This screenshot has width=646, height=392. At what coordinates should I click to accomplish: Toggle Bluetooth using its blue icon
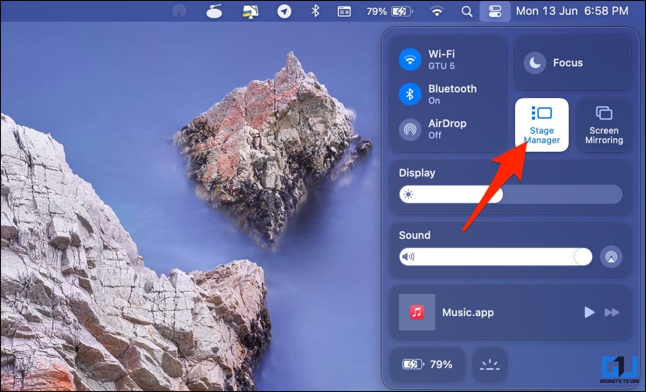410,94
